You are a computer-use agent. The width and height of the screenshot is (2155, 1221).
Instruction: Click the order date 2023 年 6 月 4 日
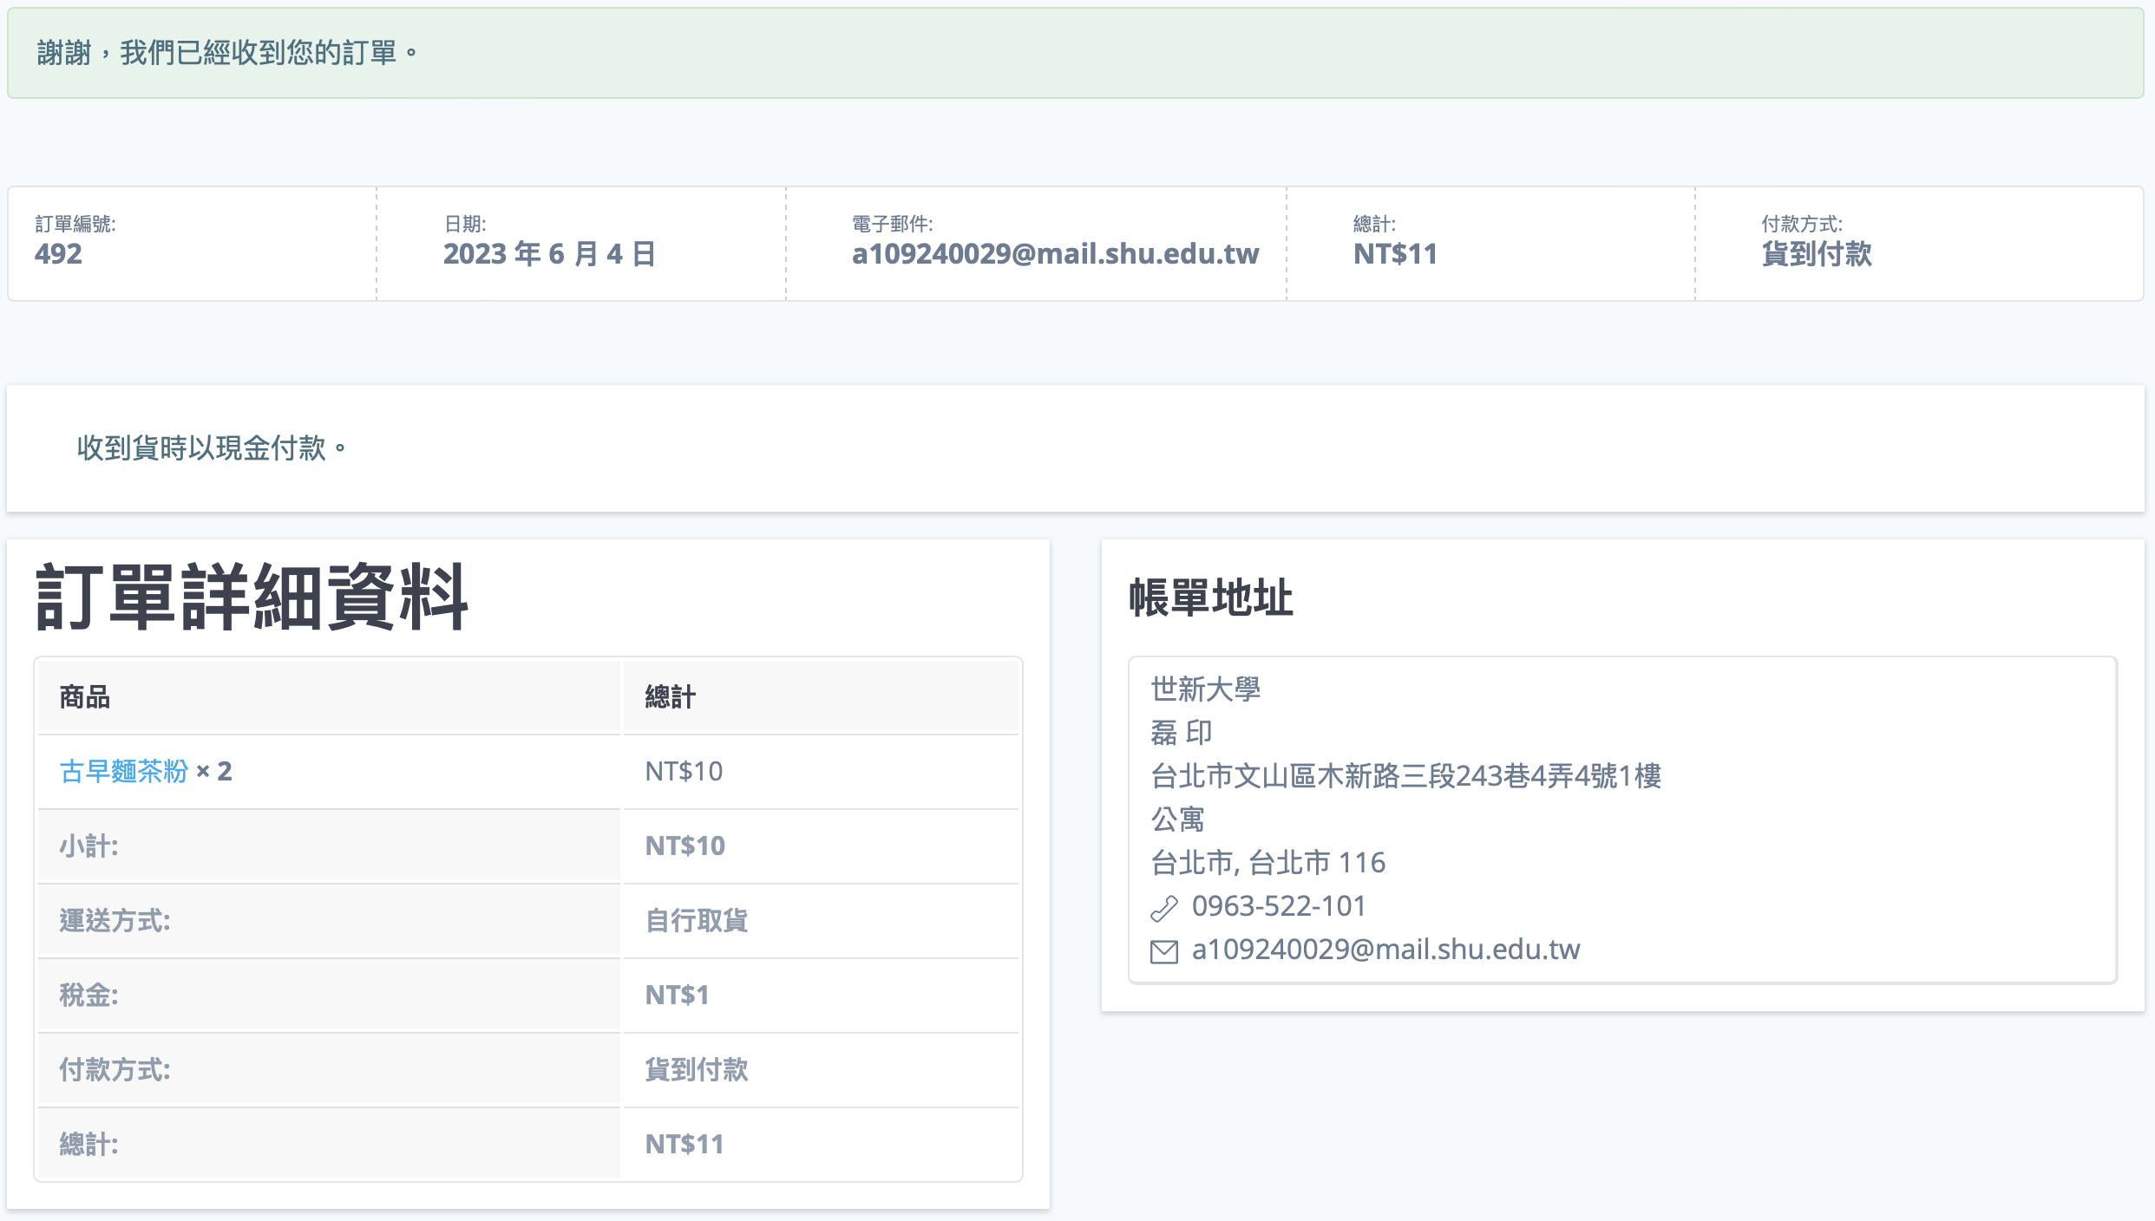pos(549,254)
